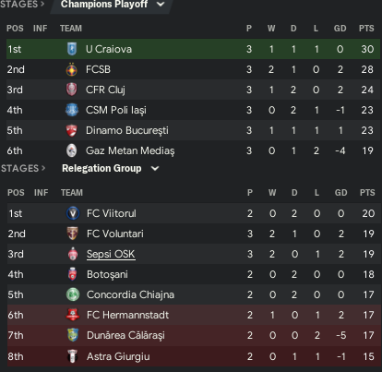The image size is (382, 372).
Task: Click the U Craiova club badge
Action: click(72, 49)
